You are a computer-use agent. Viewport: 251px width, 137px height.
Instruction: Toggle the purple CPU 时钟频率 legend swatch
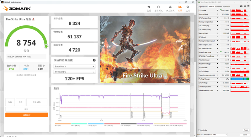[145, 124]
